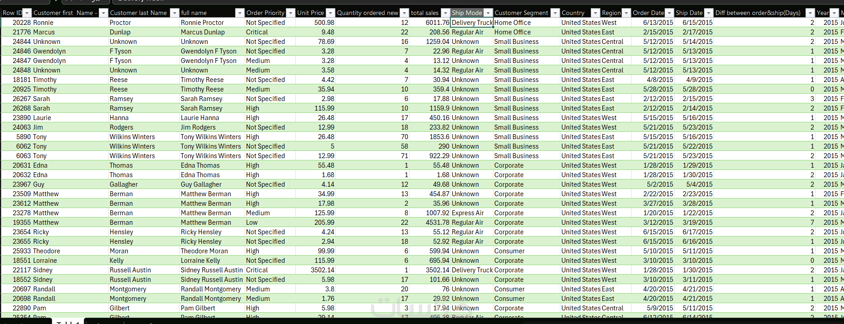The width and height of the screenshot is (844, 324).
Task: Select the Row ID cell 22890
Action: pyautogui.click(x=17, y=308)
